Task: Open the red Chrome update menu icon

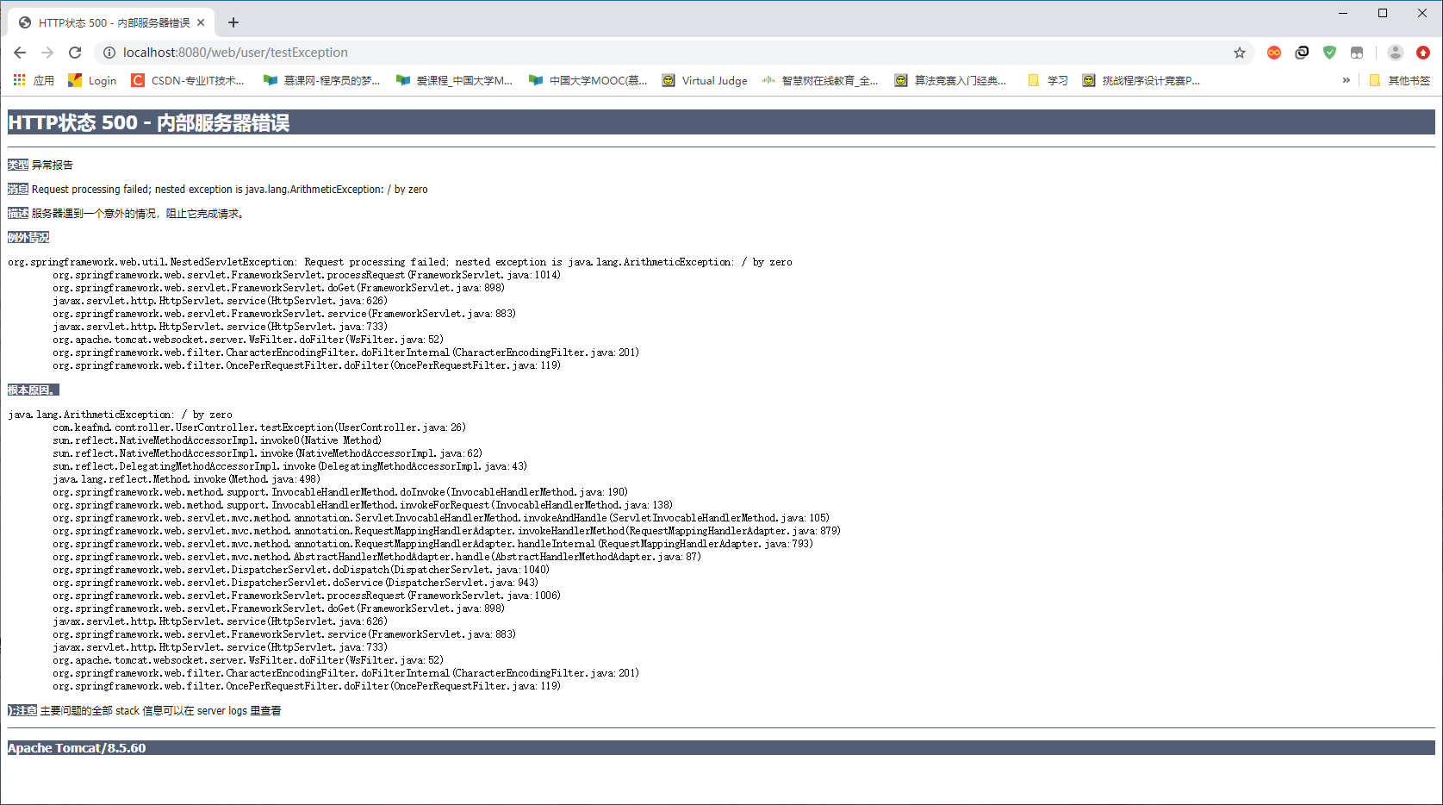Action: (x=1423, y=53)
